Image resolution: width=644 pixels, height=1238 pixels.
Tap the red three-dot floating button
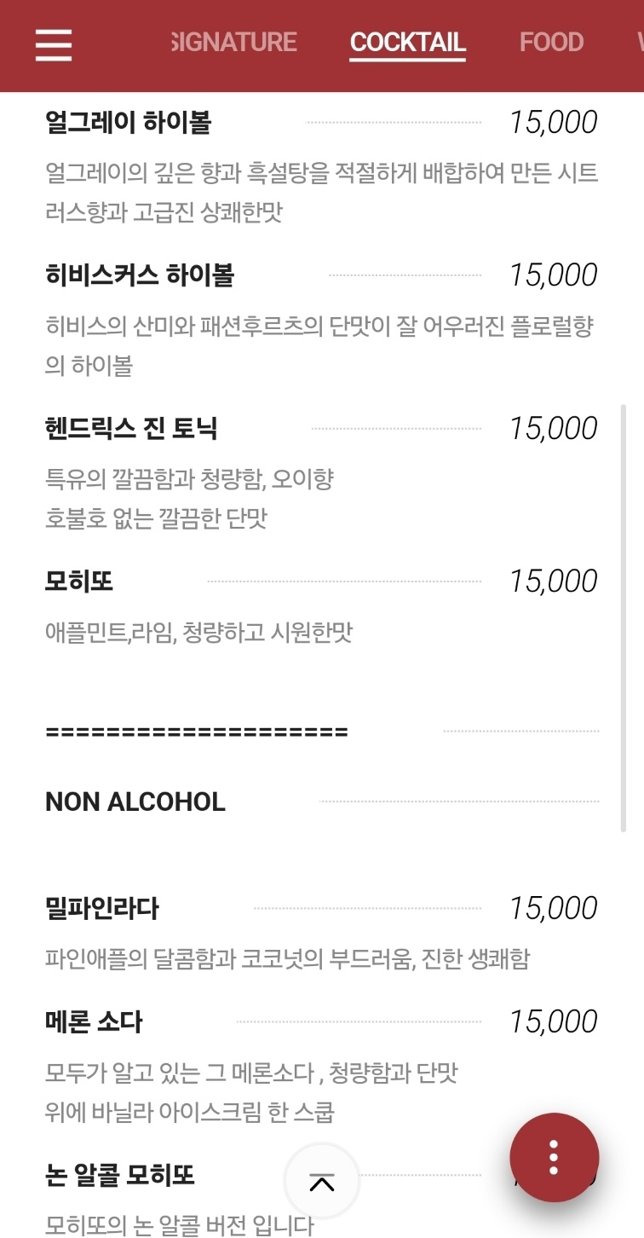pos(555,1157)
